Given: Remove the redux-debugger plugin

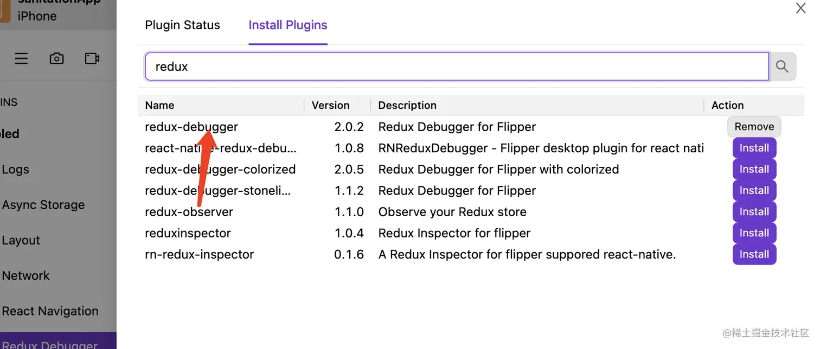Looking at the screenshot, I should tap(754, 126).
